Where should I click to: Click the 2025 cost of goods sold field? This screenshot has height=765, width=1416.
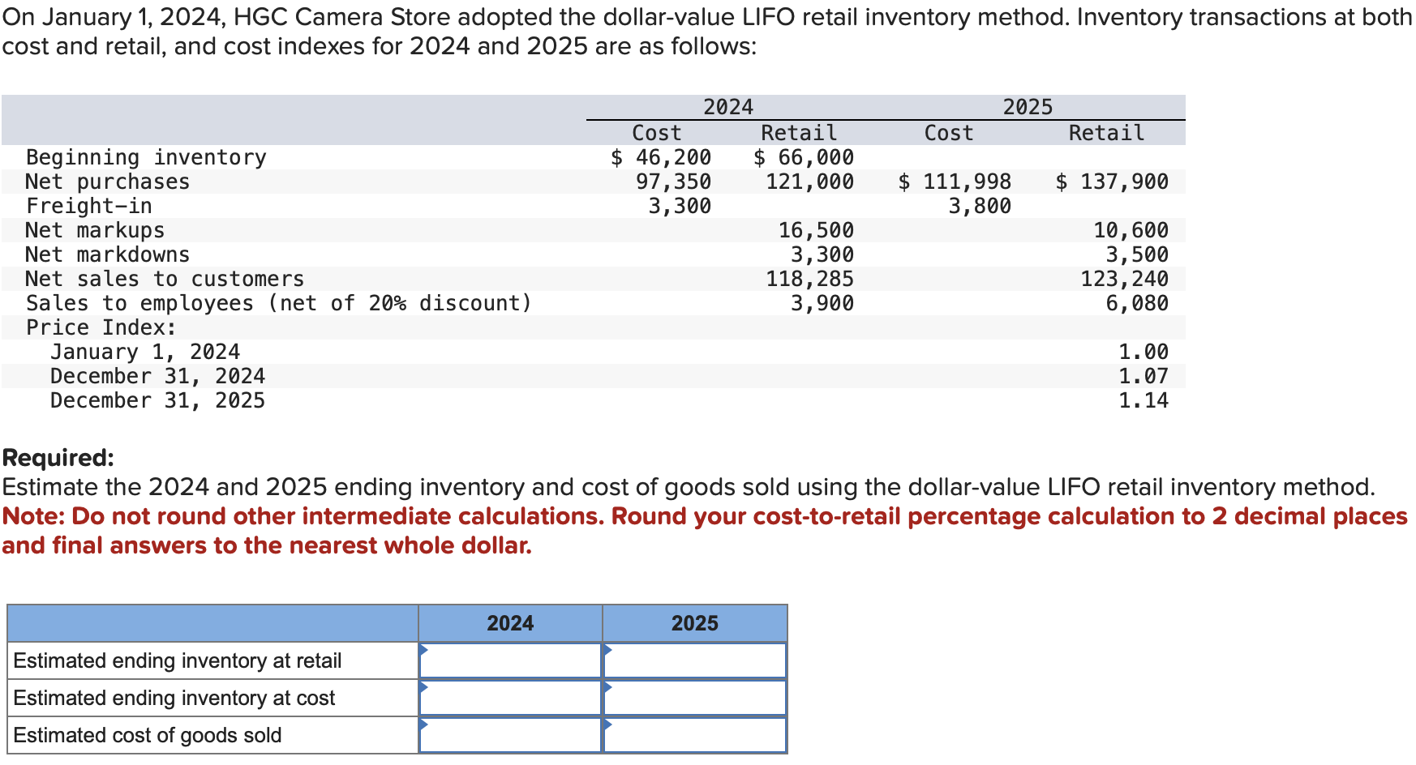tap(695, 735)
